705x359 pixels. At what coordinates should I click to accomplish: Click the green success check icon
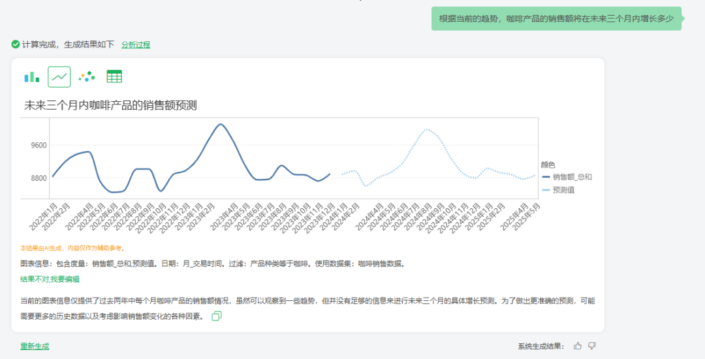[15, 44]
